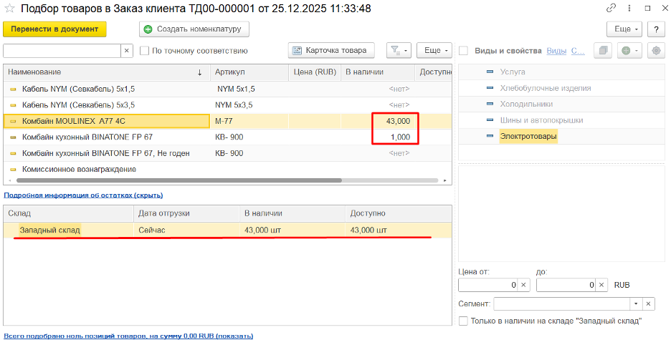
Task: Click 'Перенести в документ' button
Action: point(55,29)
